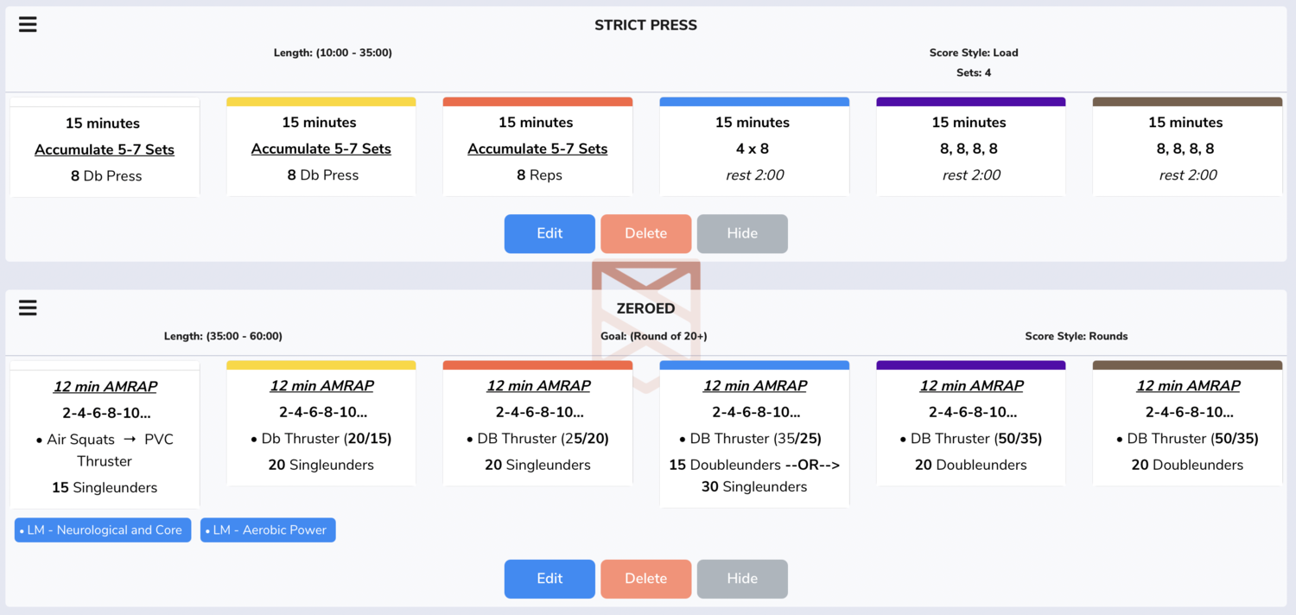The image size is (1296, 615).
Task: Click yellow color bar on STRICT PRESS card
Action: (321, 102)
